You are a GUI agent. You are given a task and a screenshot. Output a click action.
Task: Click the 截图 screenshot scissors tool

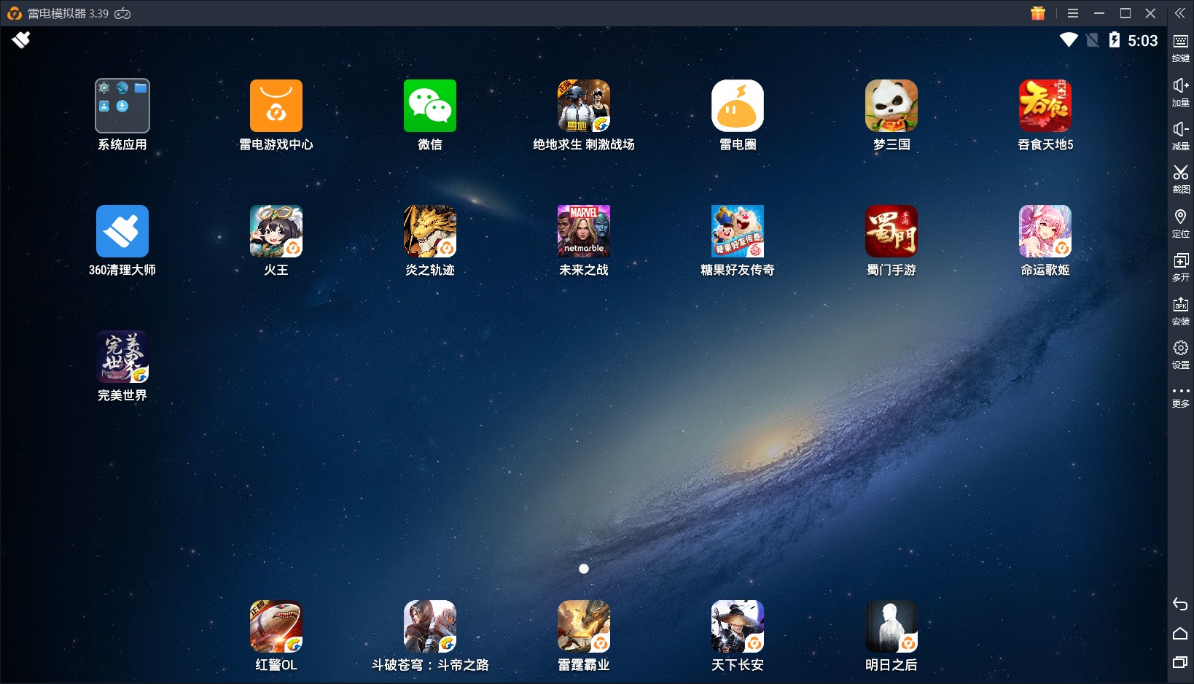point(1180,178)
